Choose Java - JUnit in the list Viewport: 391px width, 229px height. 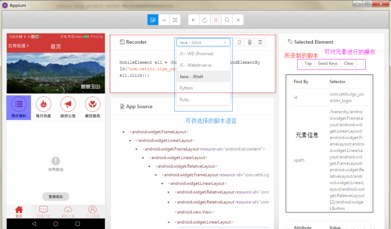pos(203,77)
